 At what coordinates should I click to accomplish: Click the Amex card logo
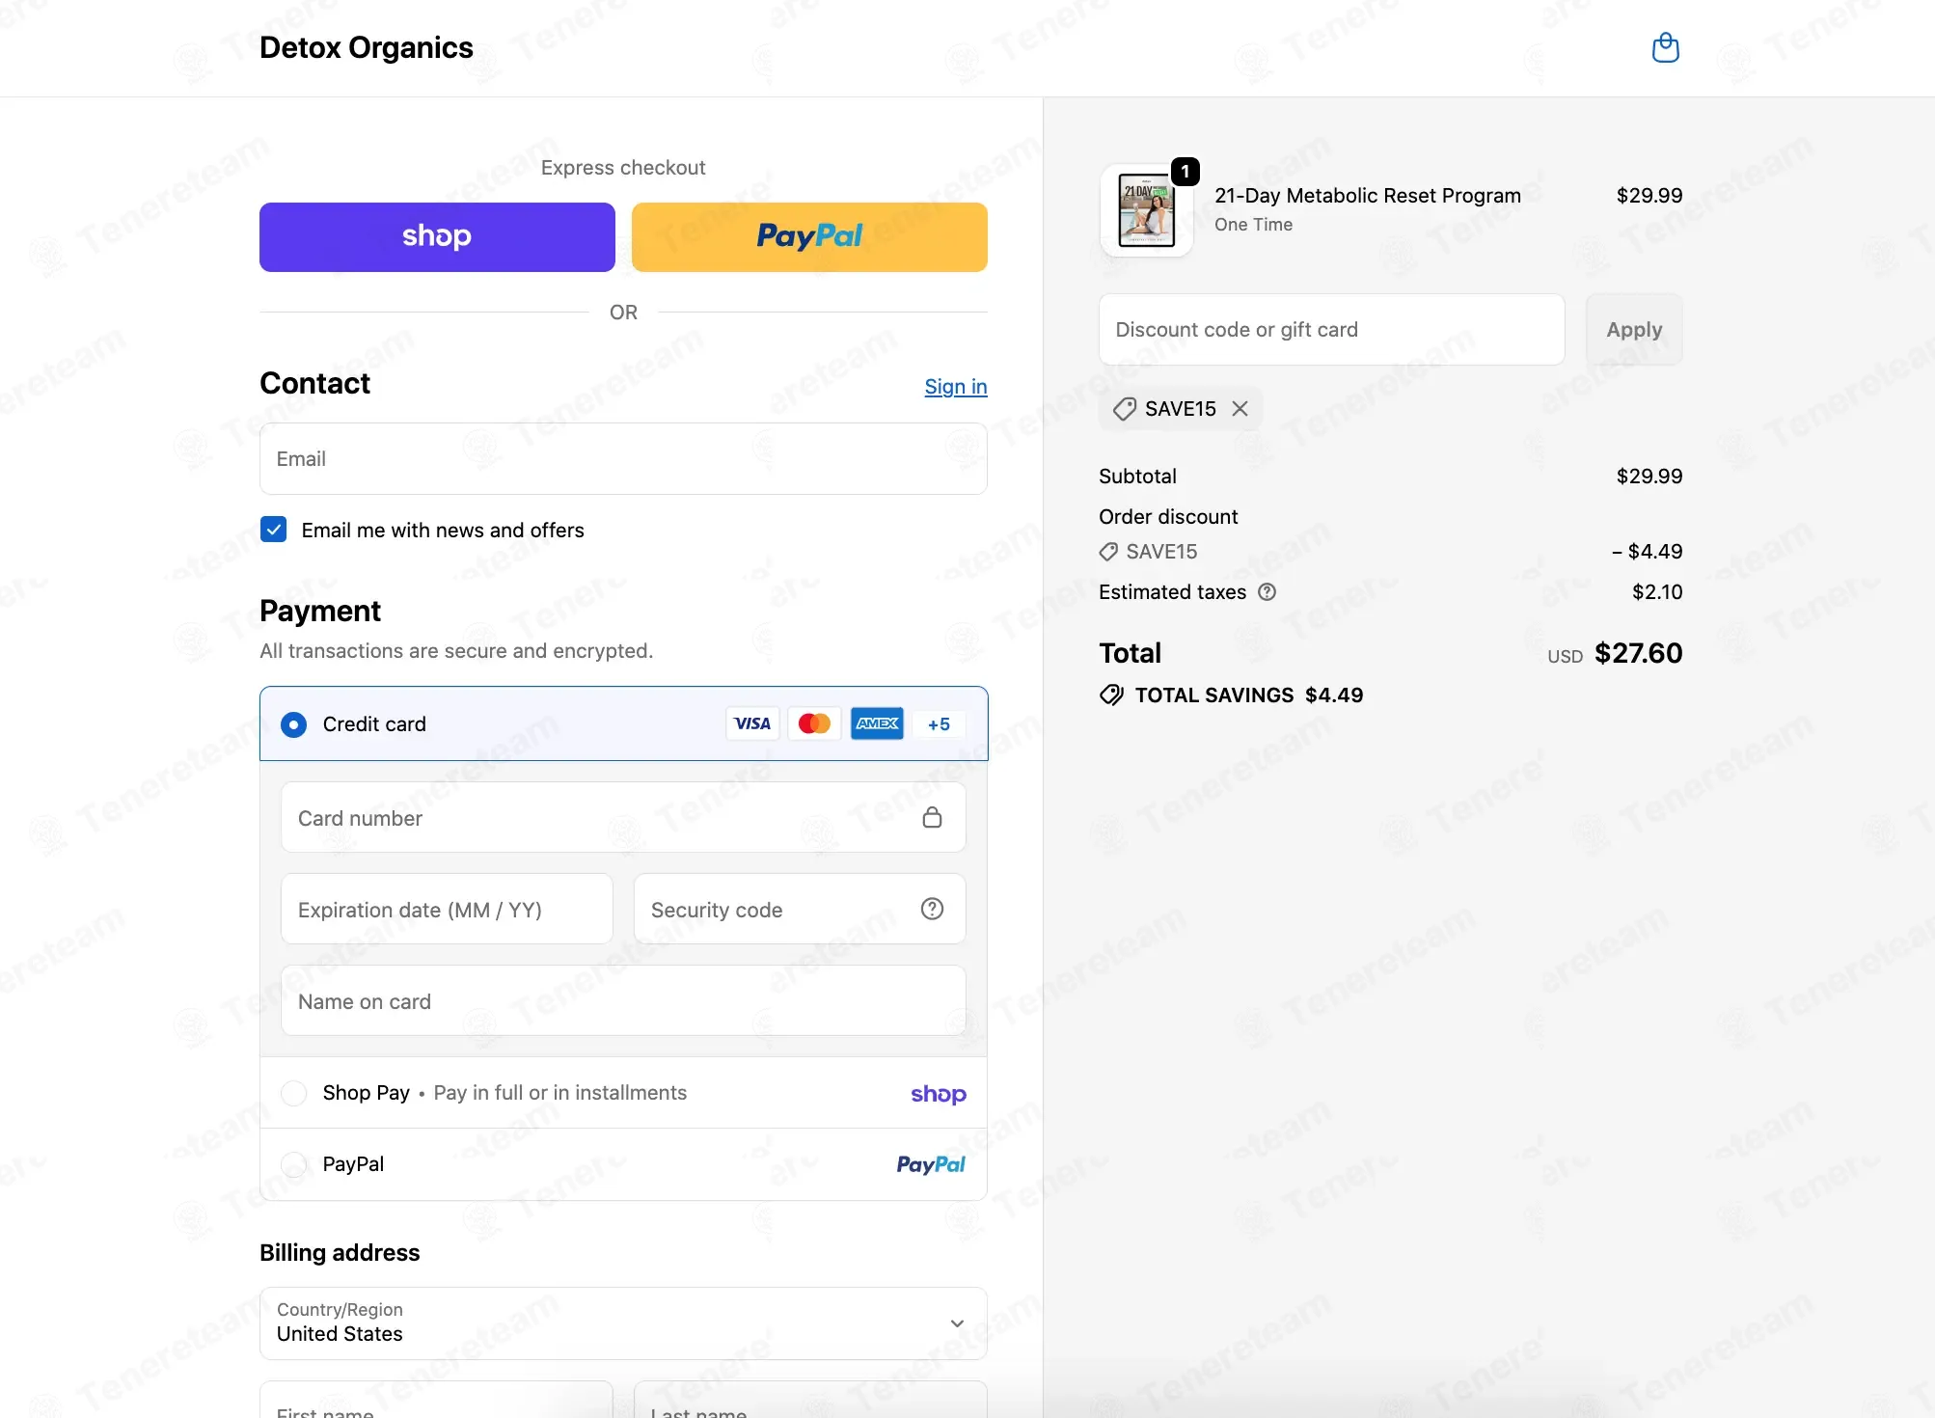pyautogui.click(x=877, y=723)
